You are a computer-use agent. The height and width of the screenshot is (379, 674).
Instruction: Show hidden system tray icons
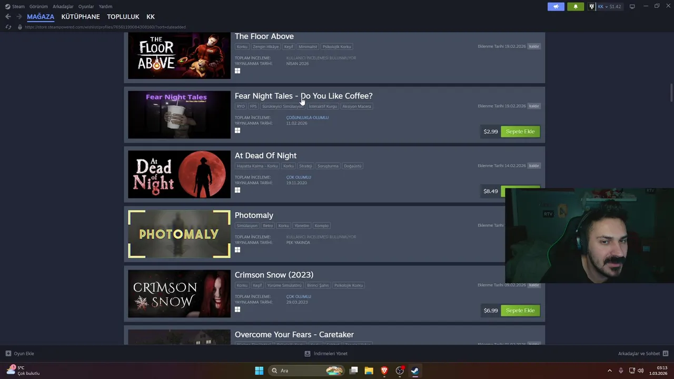pyautogui.click(x=610, y=371)
